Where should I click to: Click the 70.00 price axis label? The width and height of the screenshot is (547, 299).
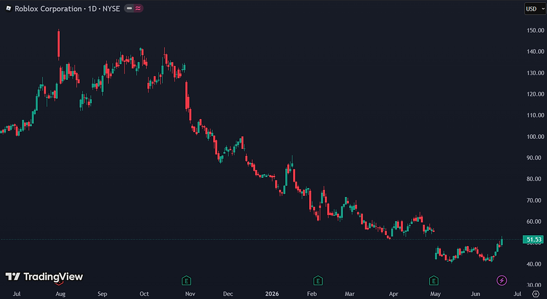click(535, 200)
